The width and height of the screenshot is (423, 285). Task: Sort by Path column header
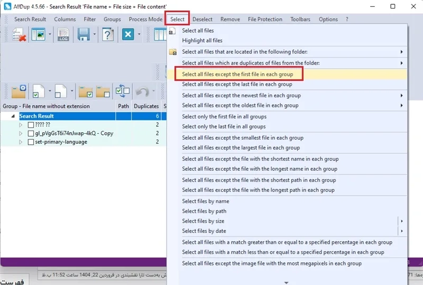(123, 106)
